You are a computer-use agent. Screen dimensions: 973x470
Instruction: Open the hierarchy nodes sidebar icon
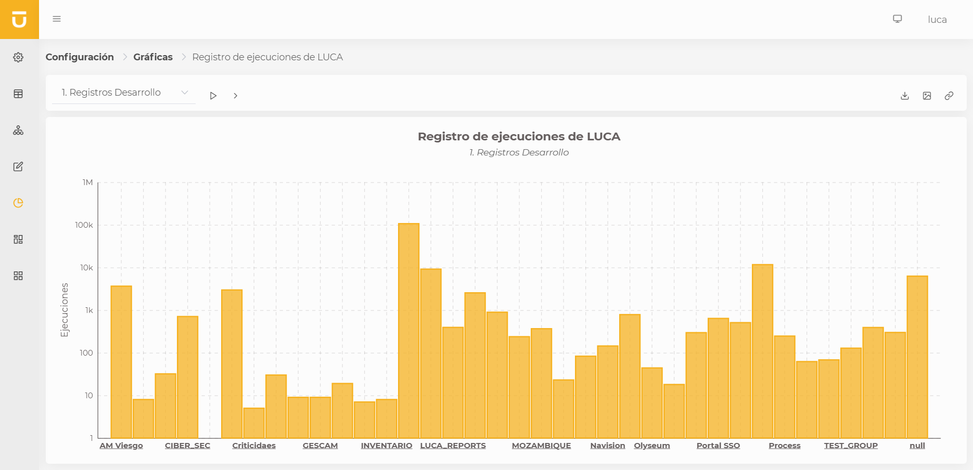(x=18, y=130)
